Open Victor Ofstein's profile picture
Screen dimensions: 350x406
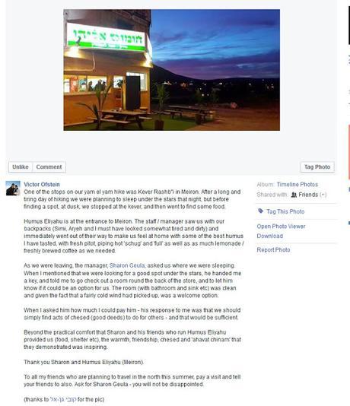coord(13,189)
